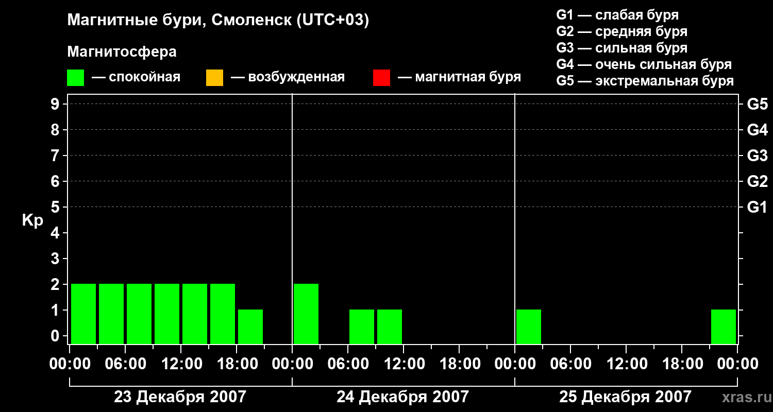773x412 pixels.
Task: Click the right-axis 'G1' level label
Action: coord(757,207)
